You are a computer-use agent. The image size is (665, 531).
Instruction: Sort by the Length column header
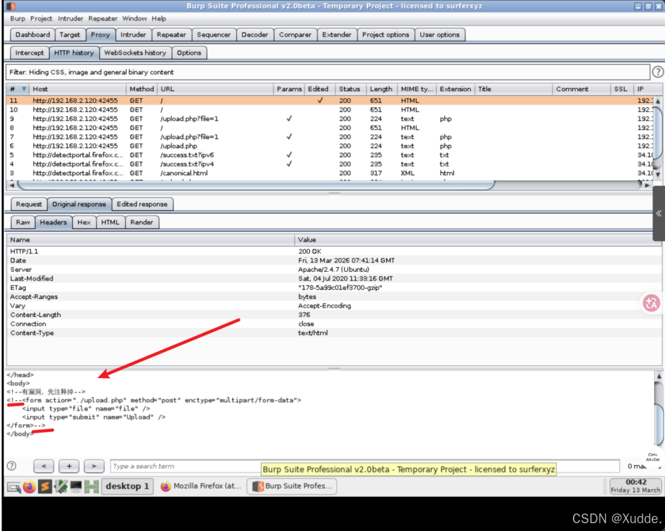pyautogui.click(x=381, y=88)
